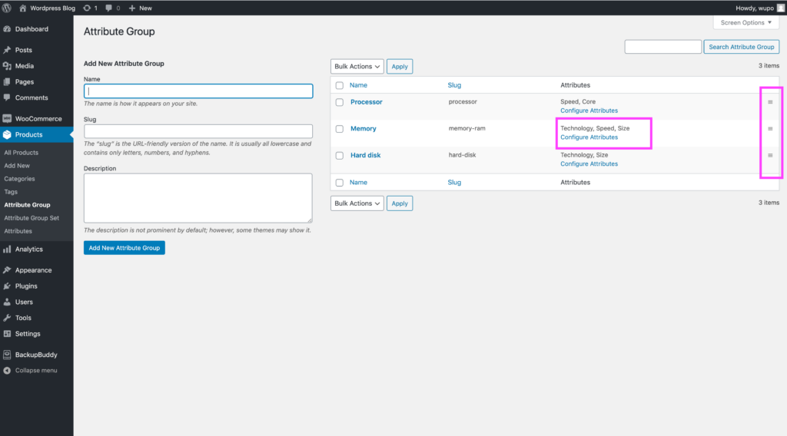Select the Hard disk row checkbox

tap(340, 156)
